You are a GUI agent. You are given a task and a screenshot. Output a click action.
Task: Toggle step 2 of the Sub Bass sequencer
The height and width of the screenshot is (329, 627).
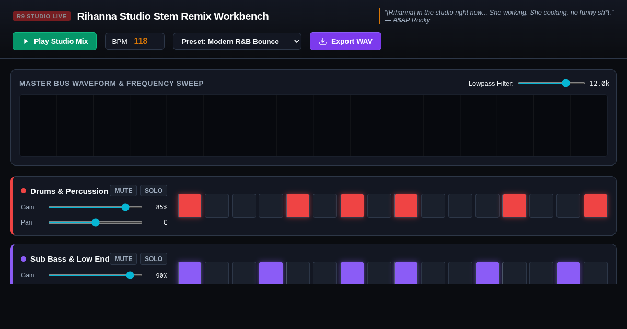tap(217, 273)
